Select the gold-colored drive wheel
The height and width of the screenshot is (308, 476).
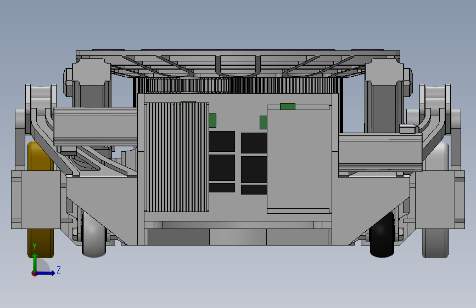click(x=41, y=200)
